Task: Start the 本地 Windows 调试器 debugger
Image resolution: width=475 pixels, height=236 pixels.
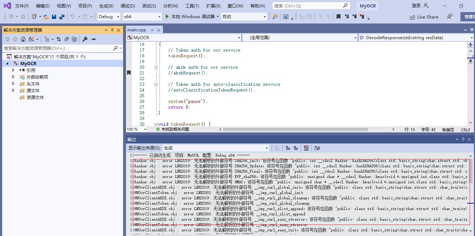Action: tap(190, 16)
